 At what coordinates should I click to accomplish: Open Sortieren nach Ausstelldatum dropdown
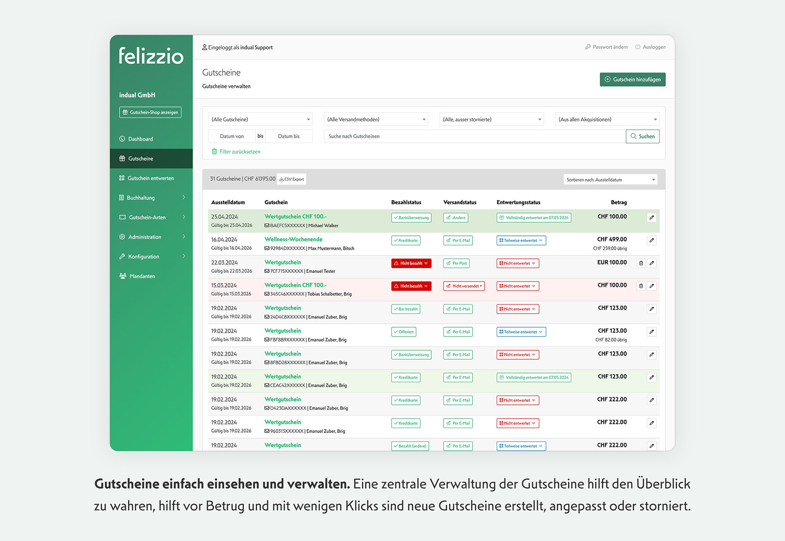pos(610,180)
